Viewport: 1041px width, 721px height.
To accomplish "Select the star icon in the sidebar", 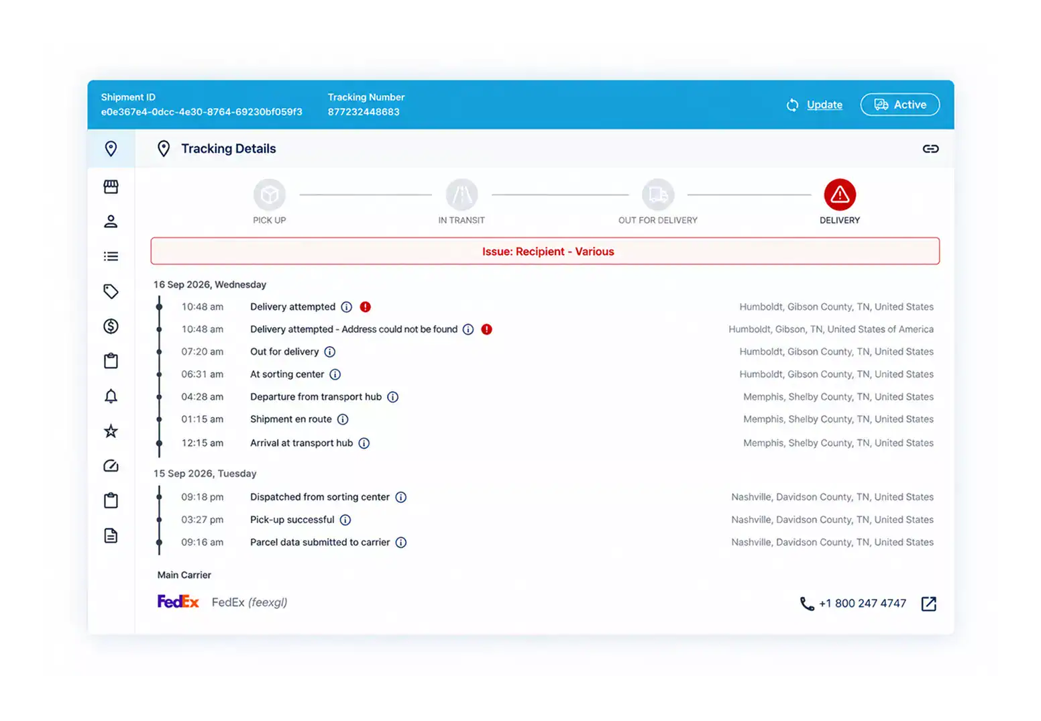I will click(111, 431).
